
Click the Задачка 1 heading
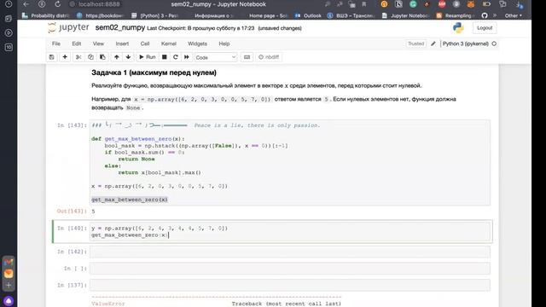(x=154, y=72)
